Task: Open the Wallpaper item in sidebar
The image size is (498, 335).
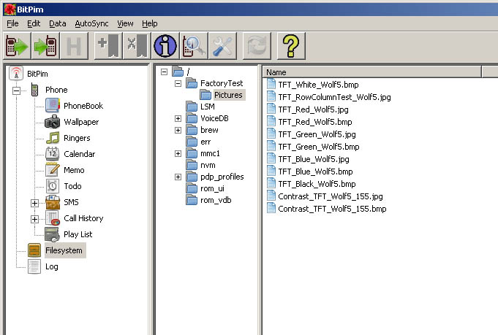Action: 80,122
